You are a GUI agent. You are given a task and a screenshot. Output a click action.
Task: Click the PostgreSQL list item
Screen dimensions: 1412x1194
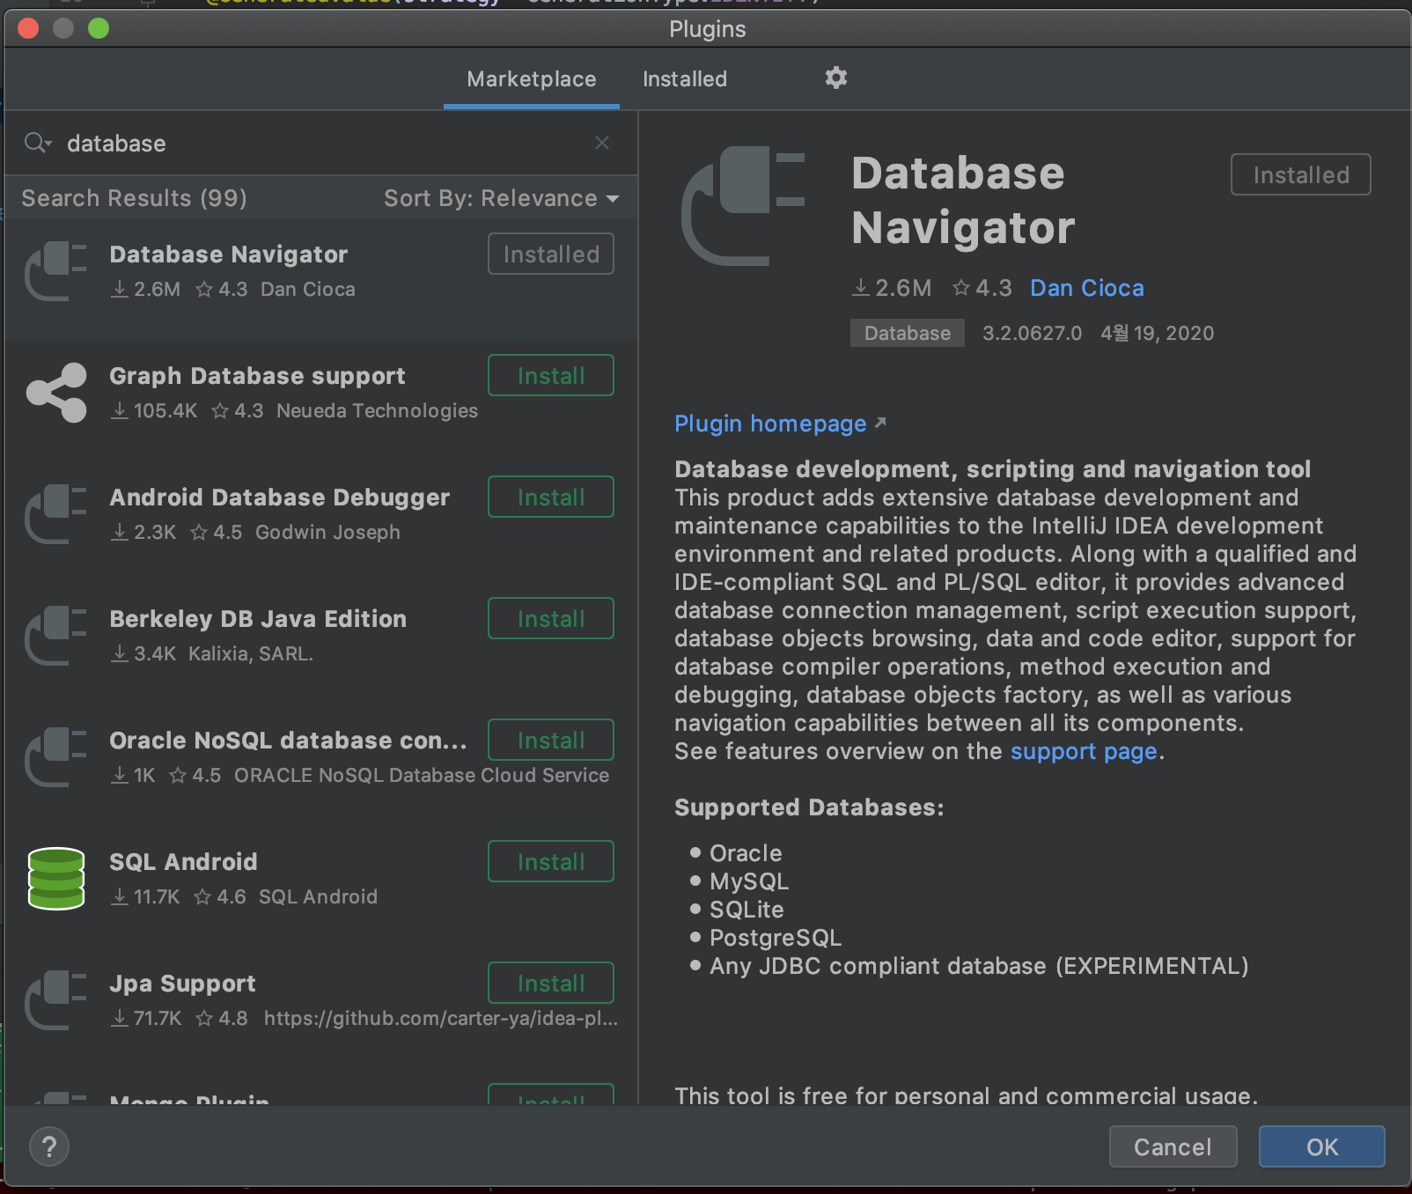tap(776, 938)
